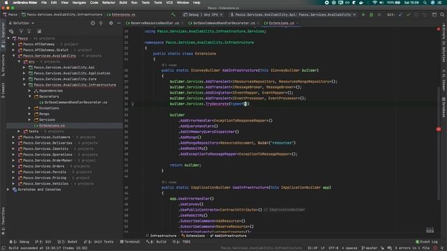Toggle the Favorites side panel tab

(3, 220)
